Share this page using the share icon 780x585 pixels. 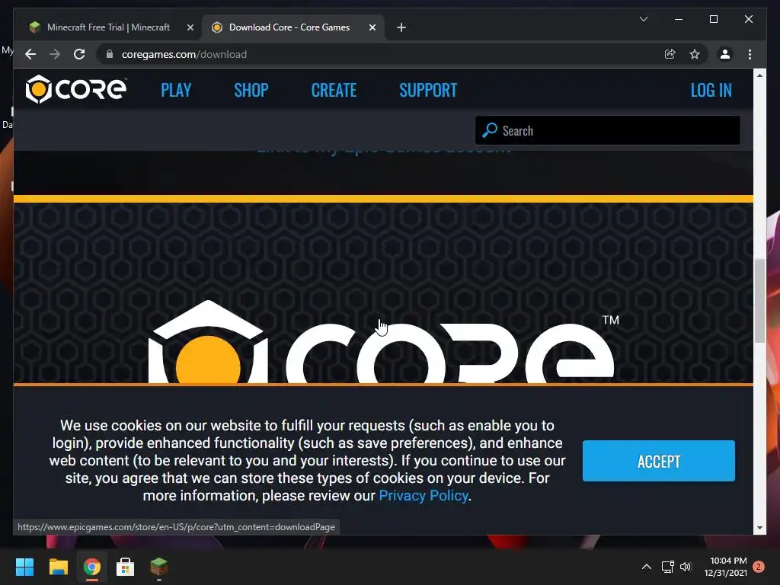670,54
